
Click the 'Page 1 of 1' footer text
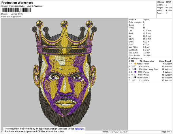pyautogui.click(x=167, y=132)
